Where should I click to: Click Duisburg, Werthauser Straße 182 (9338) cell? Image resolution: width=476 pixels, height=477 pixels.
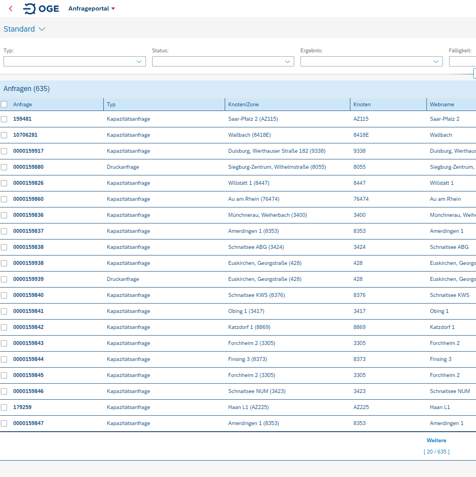tap(277, 151)
